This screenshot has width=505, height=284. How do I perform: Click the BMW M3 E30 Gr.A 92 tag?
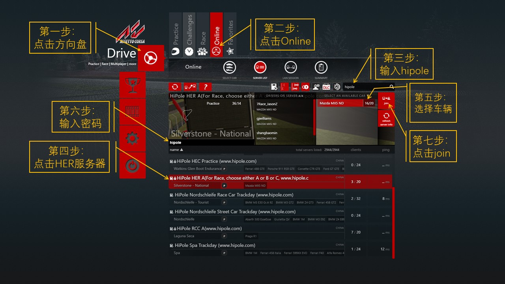(x=259, y=203)
